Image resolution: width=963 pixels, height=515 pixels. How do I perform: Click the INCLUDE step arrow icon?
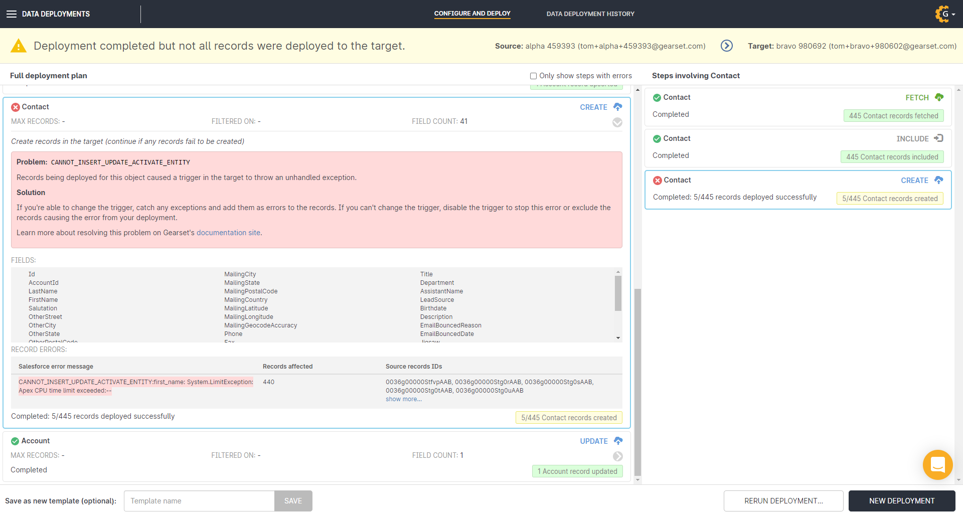(938, 138)
